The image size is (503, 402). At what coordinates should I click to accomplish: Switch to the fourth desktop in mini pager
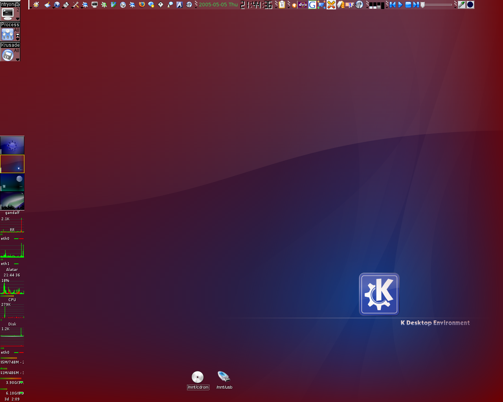(x=383, y=5)
